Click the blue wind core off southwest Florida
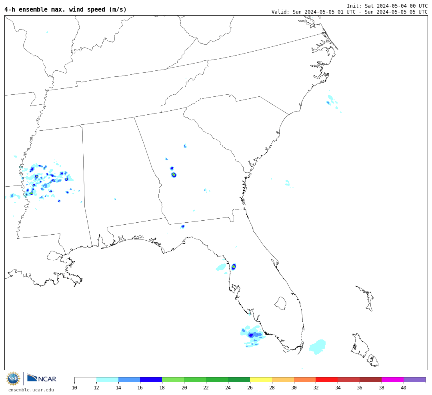Viewport: 432px width, 395px height. click(251, 335)
